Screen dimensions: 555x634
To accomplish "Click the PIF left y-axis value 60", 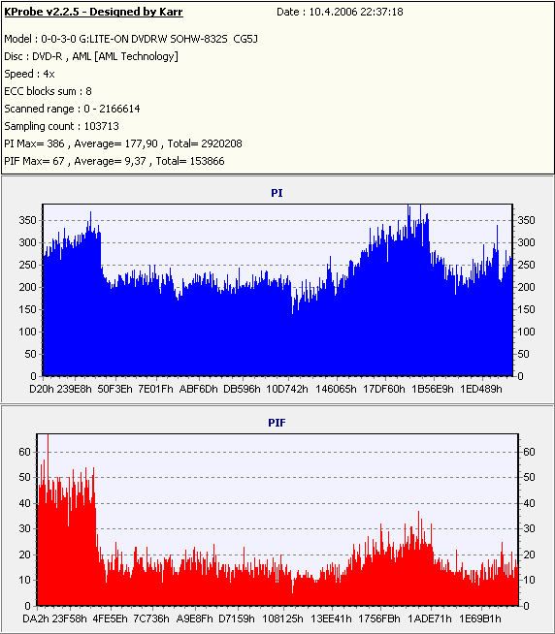I will [x=24, y=452].
